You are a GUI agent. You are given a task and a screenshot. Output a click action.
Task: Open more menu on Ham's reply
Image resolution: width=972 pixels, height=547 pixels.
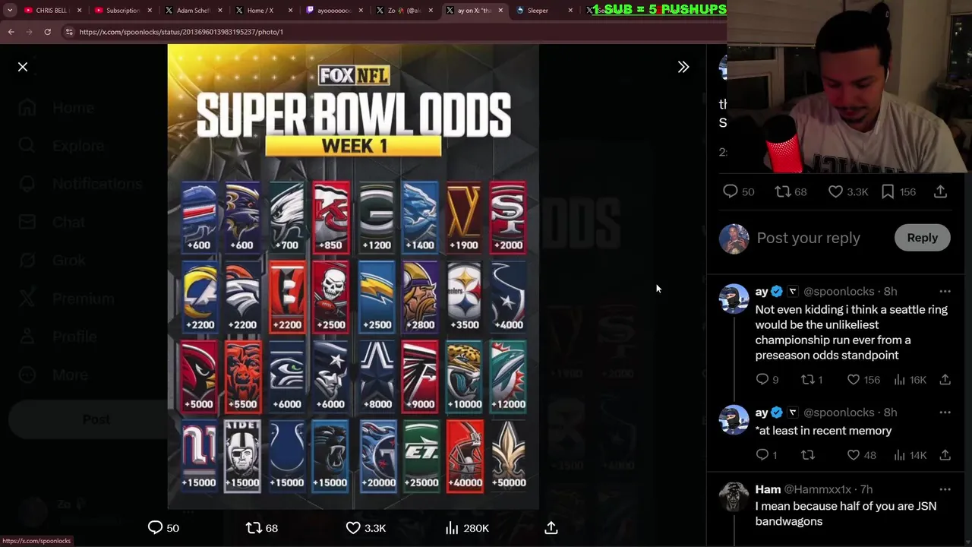click(945, 489)
